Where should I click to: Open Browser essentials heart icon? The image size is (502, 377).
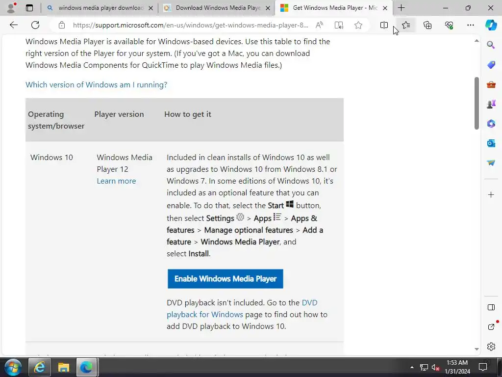[449, 25]
